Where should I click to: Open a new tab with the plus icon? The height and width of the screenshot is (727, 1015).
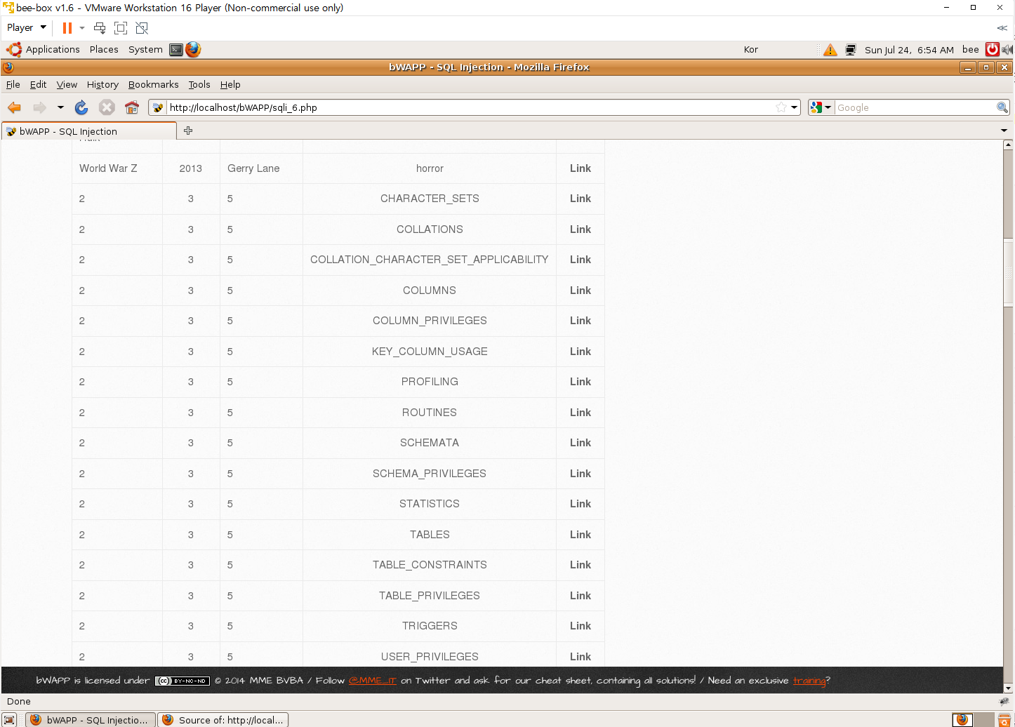coord(188,131)
